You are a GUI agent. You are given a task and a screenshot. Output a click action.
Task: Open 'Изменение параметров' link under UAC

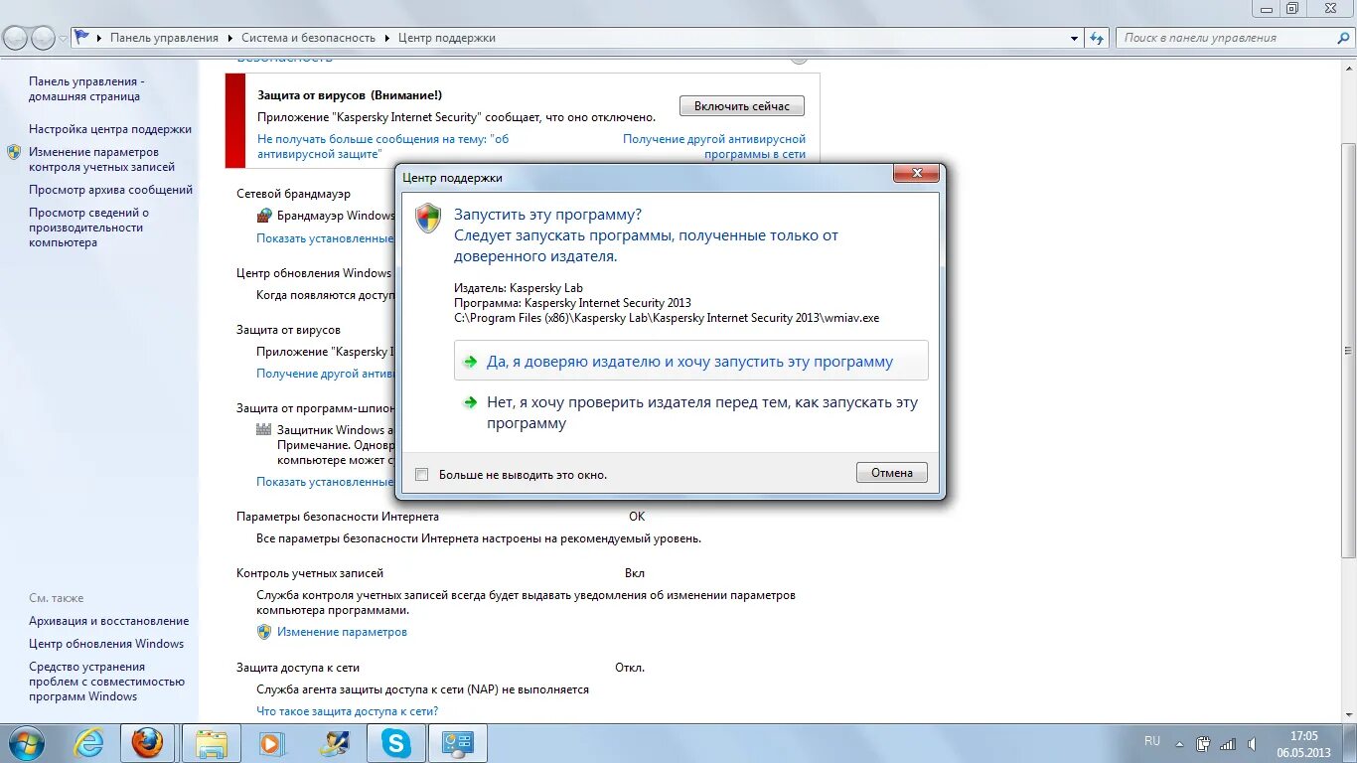point(342,632)
